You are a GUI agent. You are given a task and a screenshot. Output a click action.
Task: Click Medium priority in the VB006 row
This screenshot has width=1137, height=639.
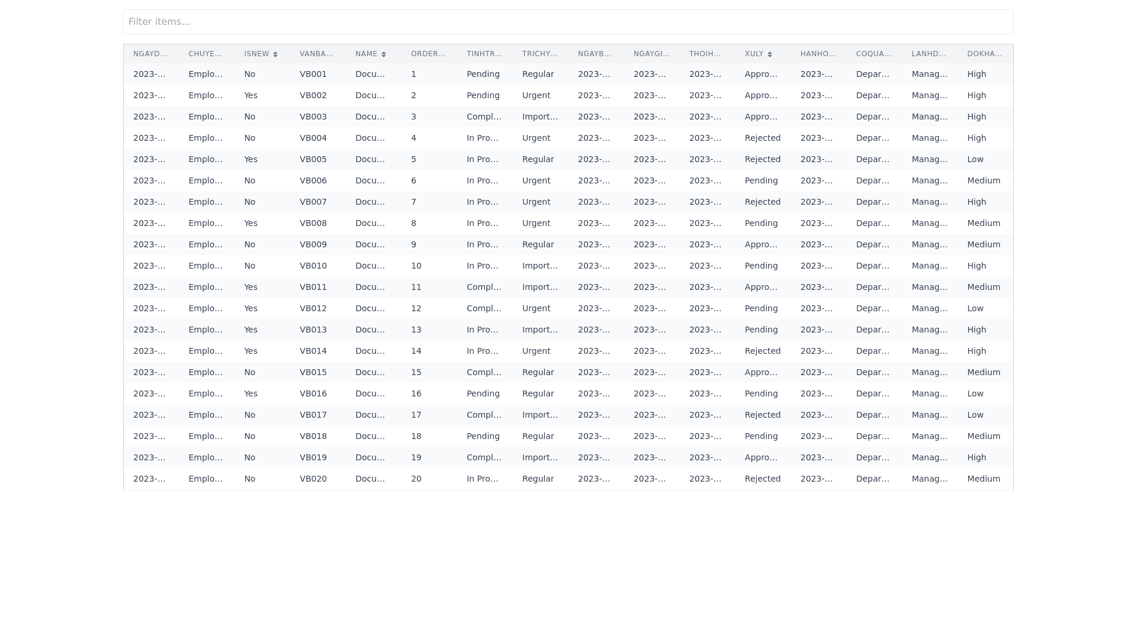983,180
